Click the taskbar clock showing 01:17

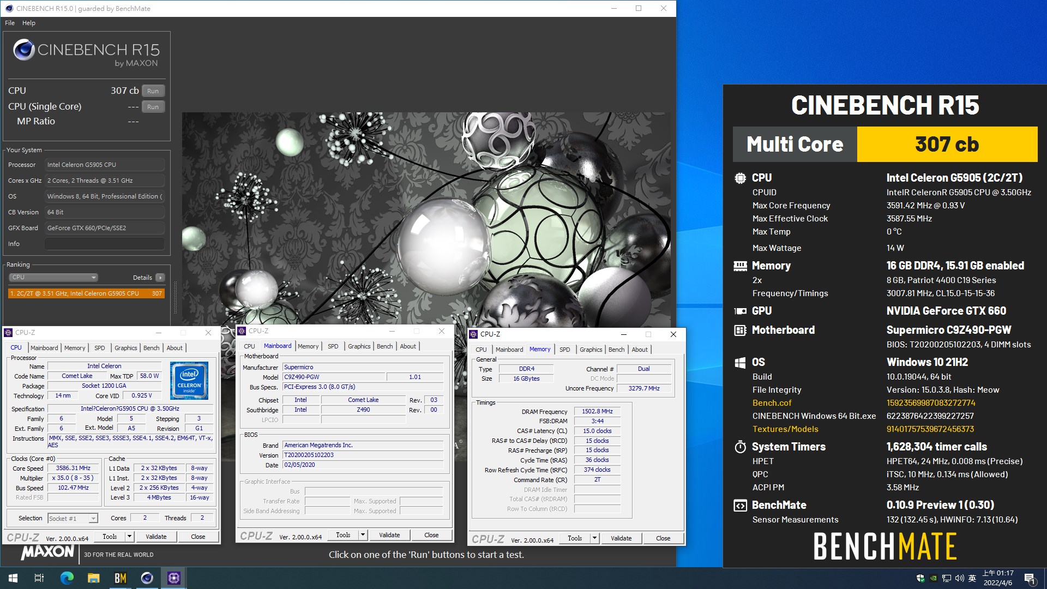tap(998, 578)
